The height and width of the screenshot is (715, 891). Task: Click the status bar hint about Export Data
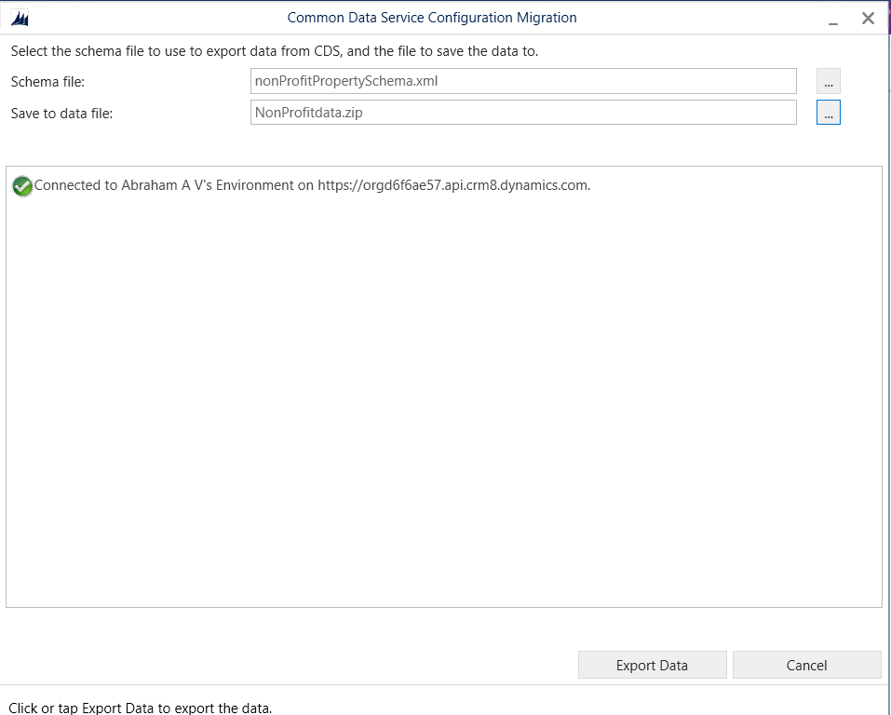point(141,708)
